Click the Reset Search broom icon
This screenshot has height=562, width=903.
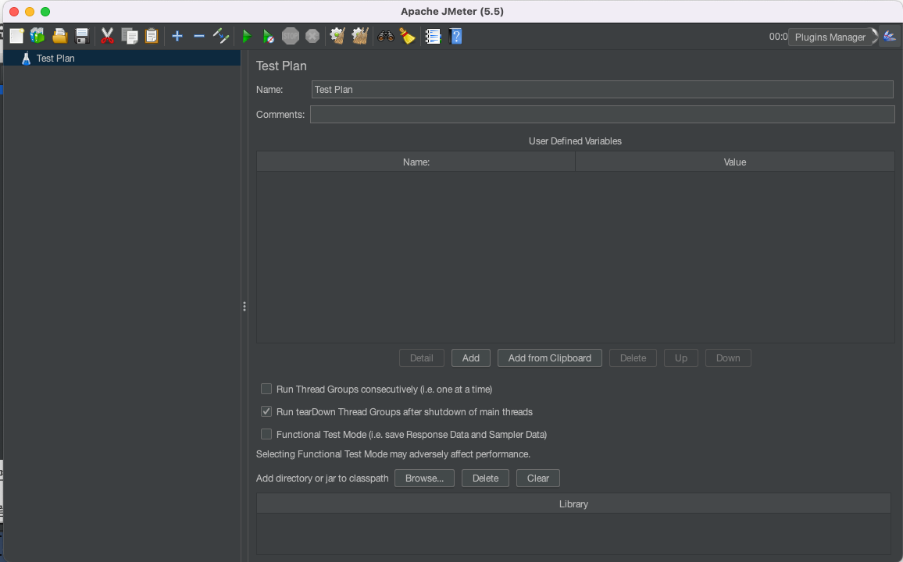(x=408, y=36)
